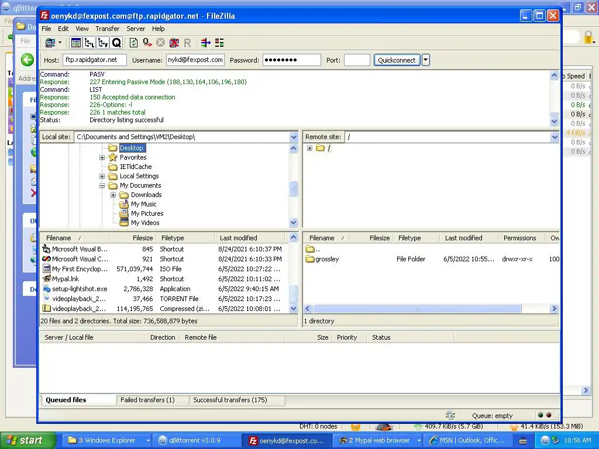Select the setup-lightshot.exe file icon
This screenshot has height=449, width=599.
47,289
